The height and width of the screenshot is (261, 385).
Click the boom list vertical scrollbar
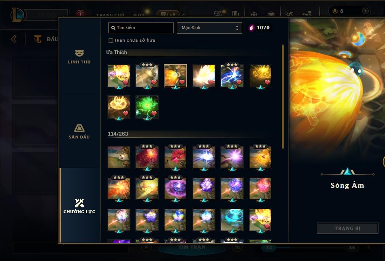pos(283,96)
